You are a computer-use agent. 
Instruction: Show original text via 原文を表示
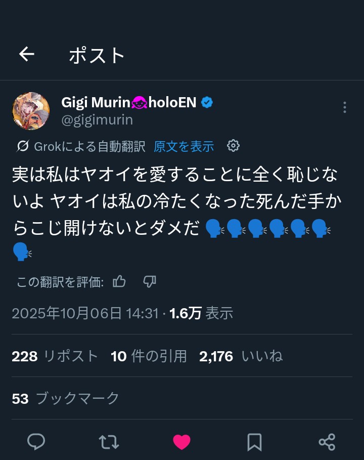tap(184, 147)
